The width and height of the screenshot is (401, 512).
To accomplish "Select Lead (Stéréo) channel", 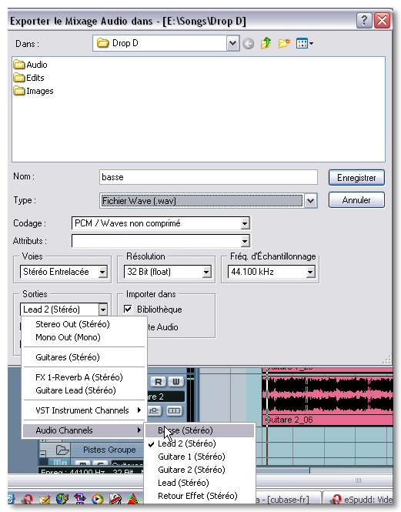I will (199, 483).
